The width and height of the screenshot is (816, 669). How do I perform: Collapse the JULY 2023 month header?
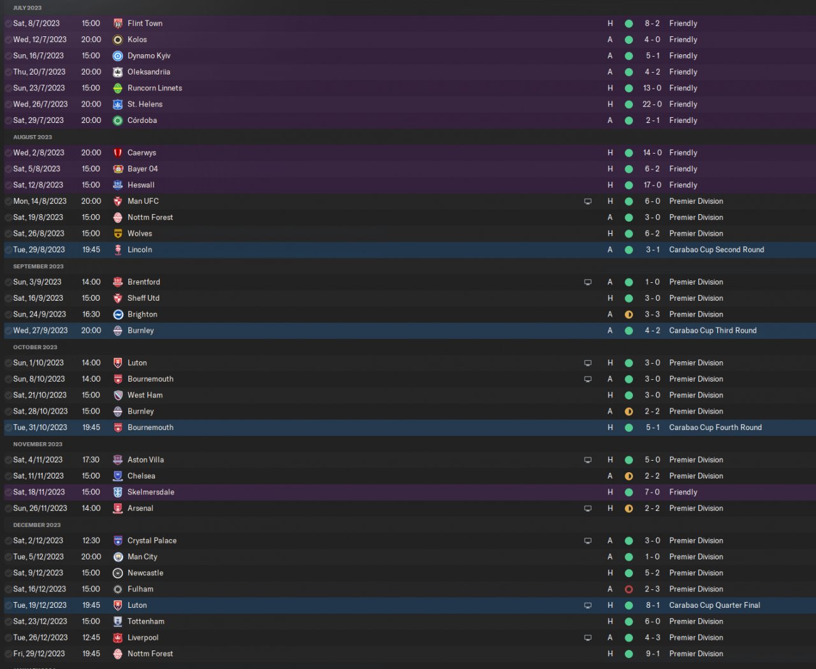(x=27, y=8)
